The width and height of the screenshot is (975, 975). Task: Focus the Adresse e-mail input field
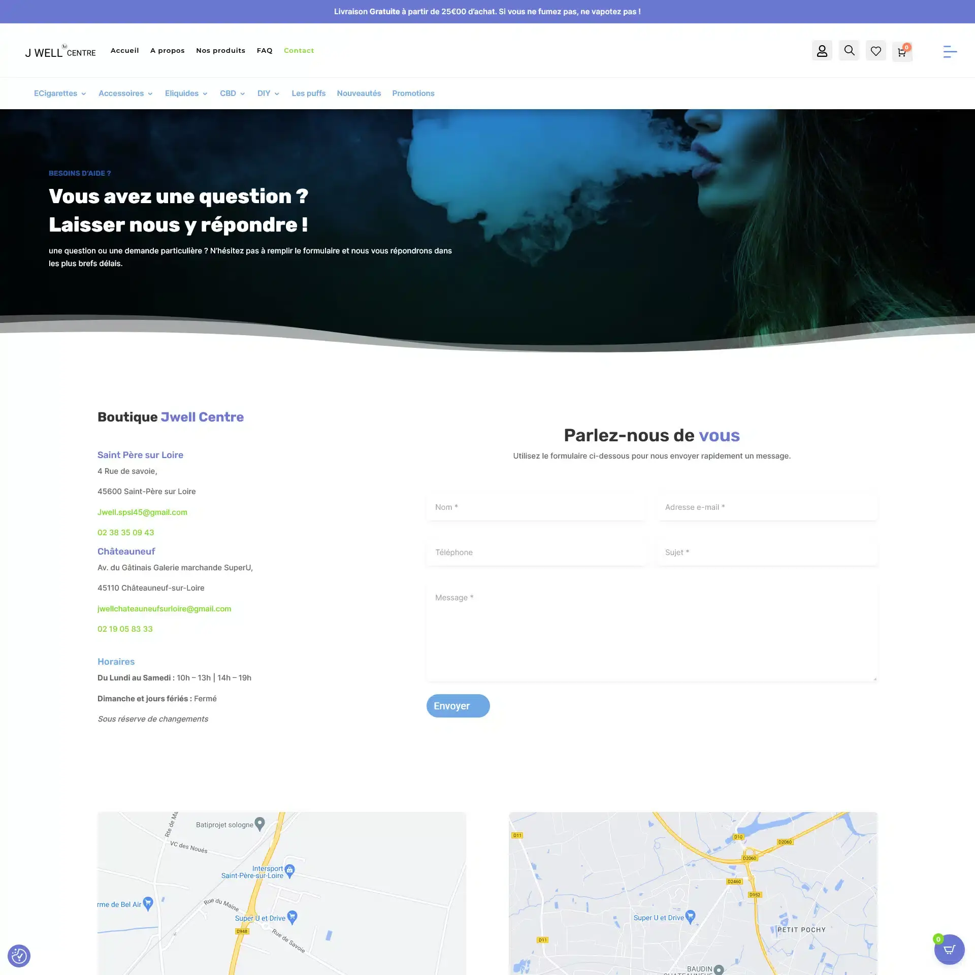[x=768, y=507]
